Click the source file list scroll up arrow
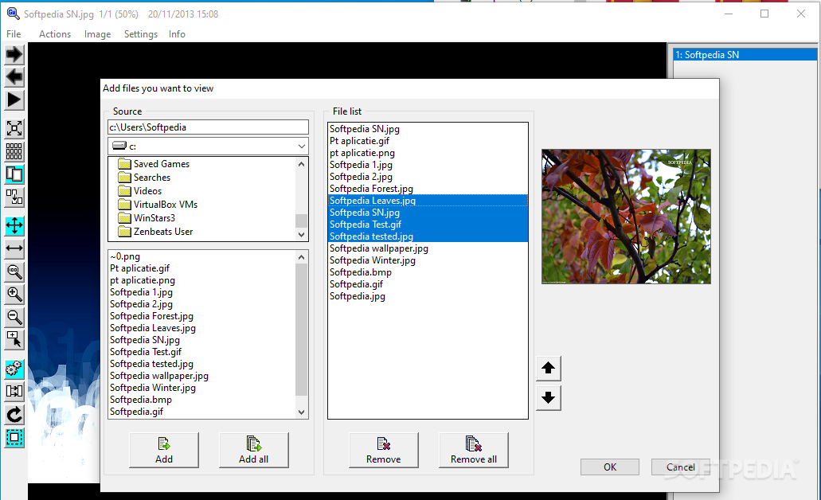821x500 pixels. 301,257
